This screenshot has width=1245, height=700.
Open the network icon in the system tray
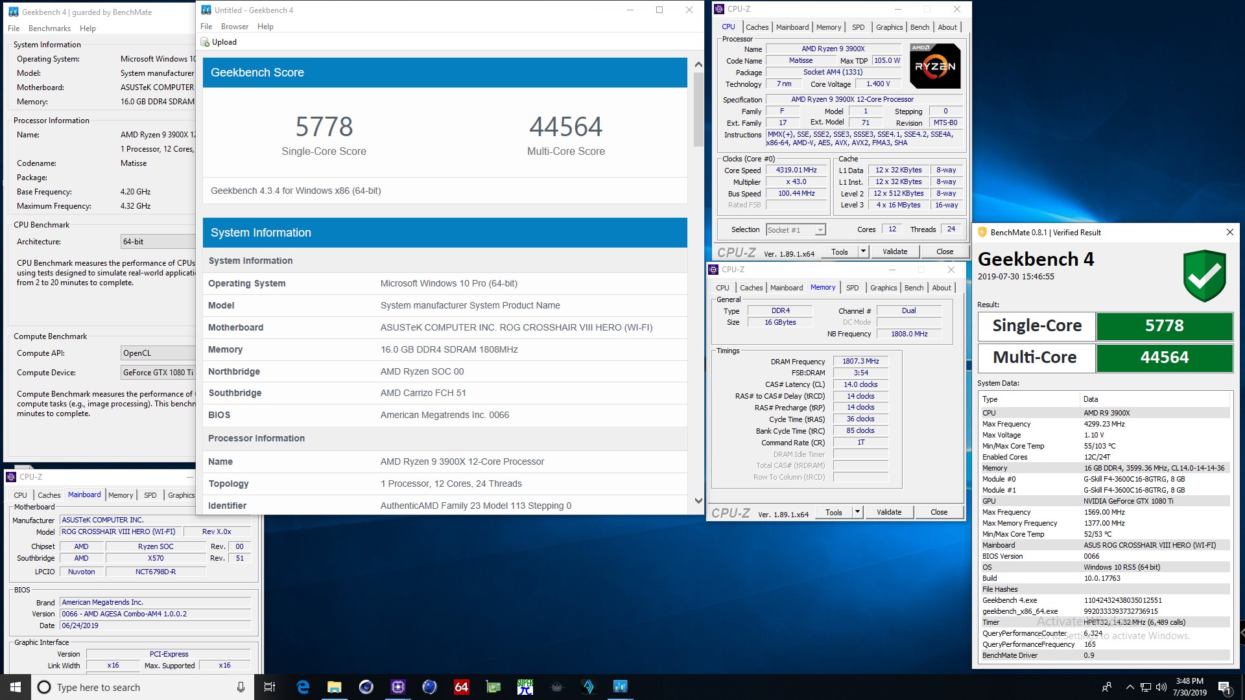(x=1146, y=687)
